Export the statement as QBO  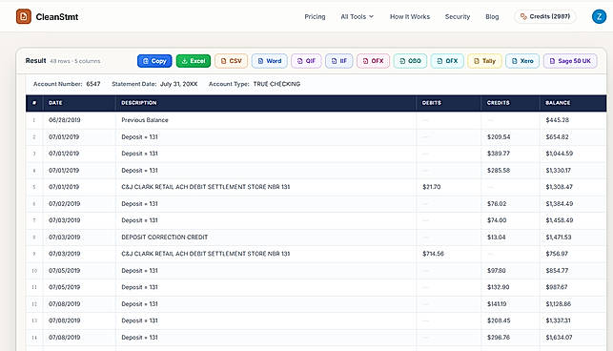click(x=410, y=61)
